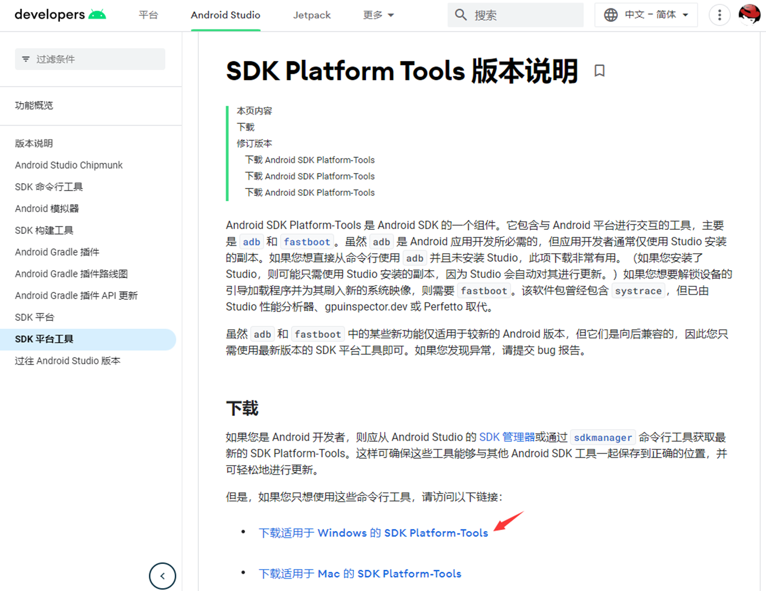
Task: Download SDK Platform-Tools for Windows
Action: [373, 533]
